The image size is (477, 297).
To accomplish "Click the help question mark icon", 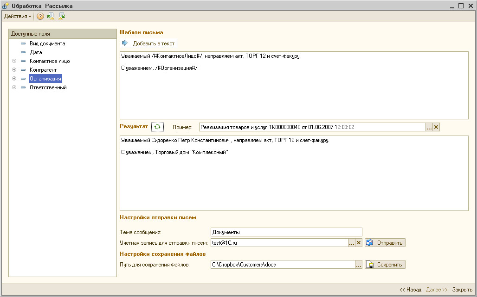I will point(40,16).
